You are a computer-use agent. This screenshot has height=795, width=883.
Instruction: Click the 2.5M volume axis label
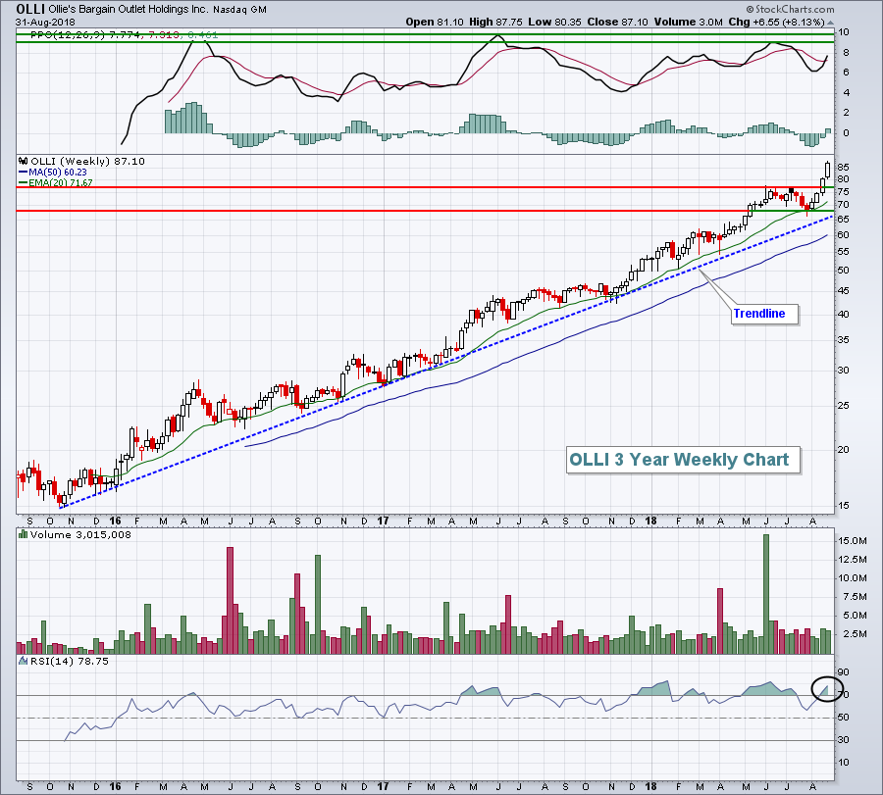pyautogui.click(x=855, y=634)
